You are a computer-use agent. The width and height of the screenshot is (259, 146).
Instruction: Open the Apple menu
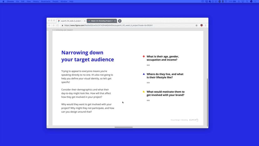(x=3, y=2)
